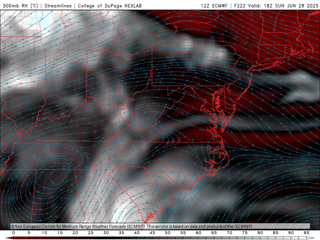Click the "40" label on the RH legend
320x240 pixels.
(x=137, y=233)
